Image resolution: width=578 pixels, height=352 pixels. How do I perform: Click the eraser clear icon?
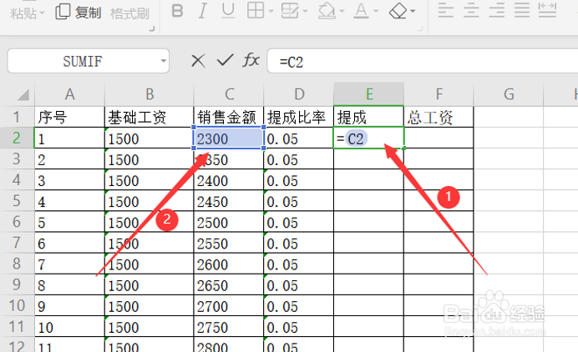point(398,11)
